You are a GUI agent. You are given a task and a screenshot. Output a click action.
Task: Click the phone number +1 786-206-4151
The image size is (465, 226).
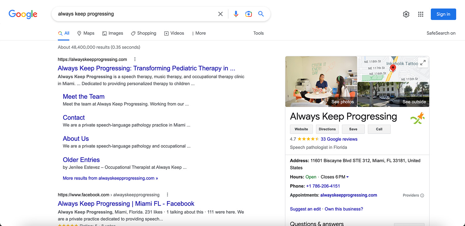[x=323, y=186]
